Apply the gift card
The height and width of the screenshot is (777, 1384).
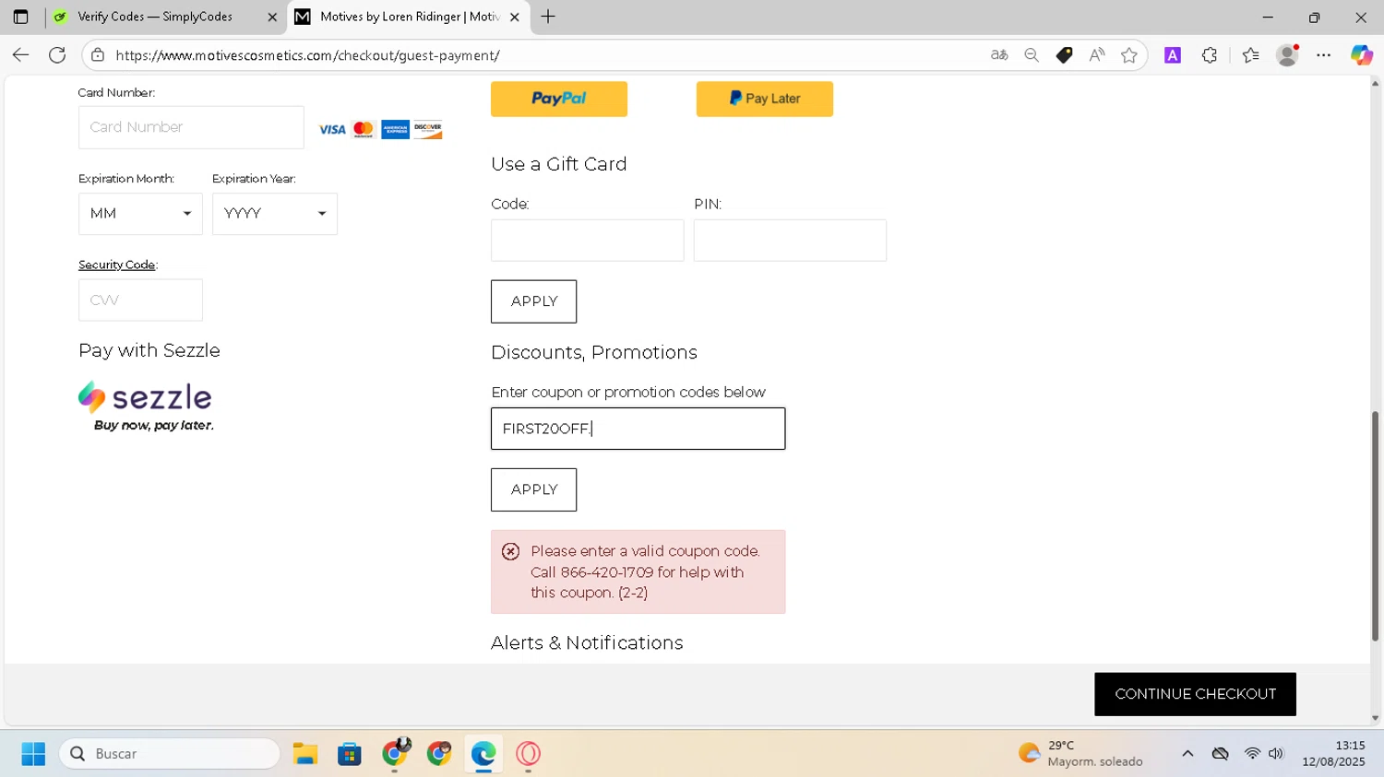(533, 301)
